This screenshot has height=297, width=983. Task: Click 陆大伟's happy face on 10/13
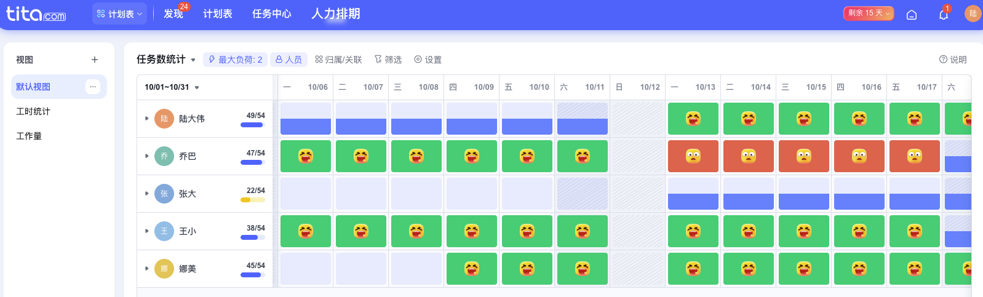coord(693,119)
